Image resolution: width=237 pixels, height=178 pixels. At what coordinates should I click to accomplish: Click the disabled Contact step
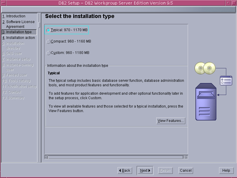[x=12, y=92]
